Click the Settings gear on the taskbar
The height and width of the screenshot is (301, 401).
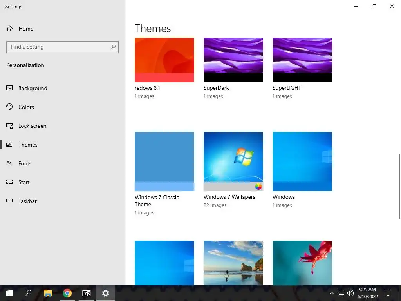click(106, 293)
